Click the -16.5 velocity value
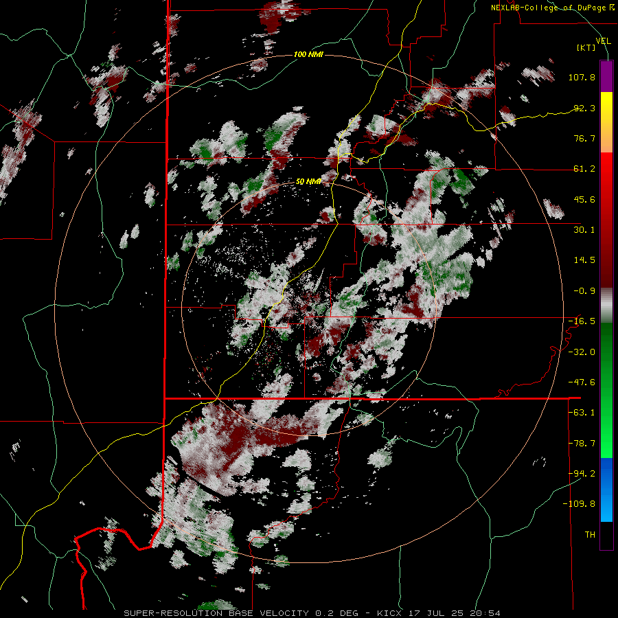Image resolution: width=618 pixels, height=618 pixels. (582, 321)
